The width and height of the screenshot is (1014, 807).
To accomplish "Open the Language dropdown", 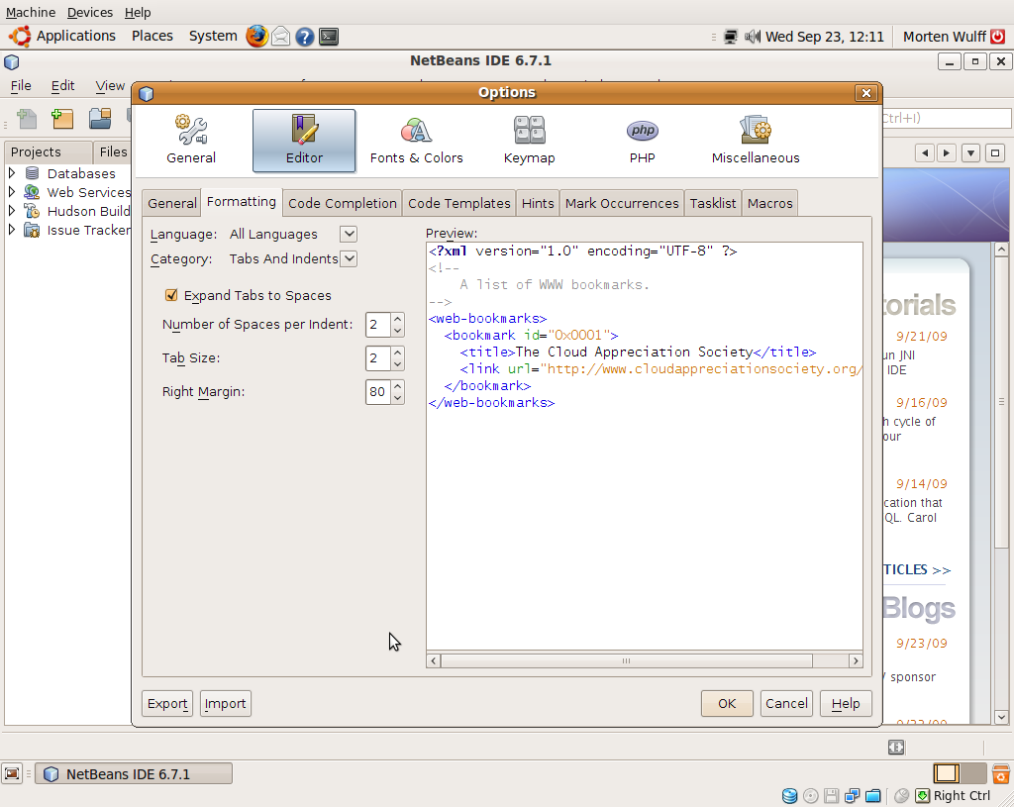I will [x=349, y=234].
